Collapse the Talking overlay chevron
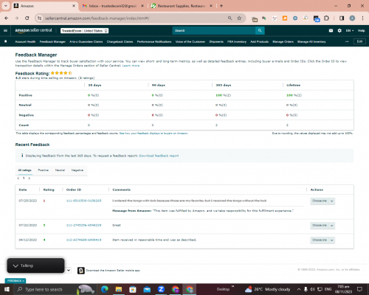Viewport: 369px width, 295px height. pyautogui.click(x=15, y=265)
